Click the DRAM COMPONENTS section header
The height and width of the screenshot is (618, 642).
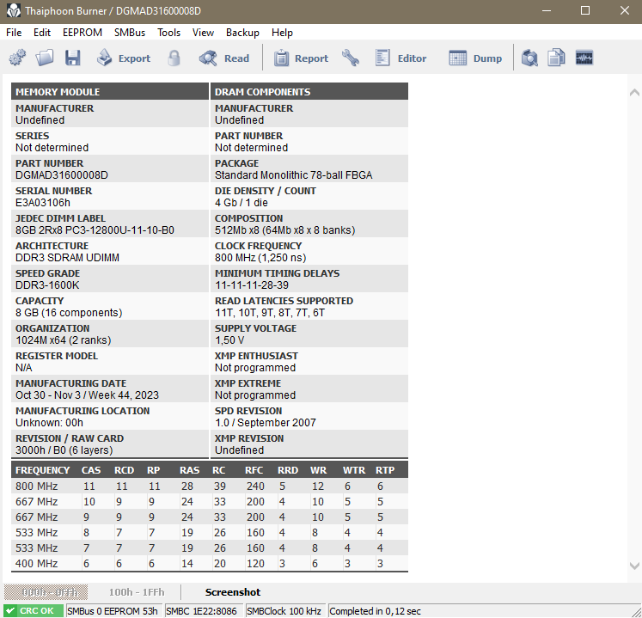pyautogui.click(x=309, y=91)
